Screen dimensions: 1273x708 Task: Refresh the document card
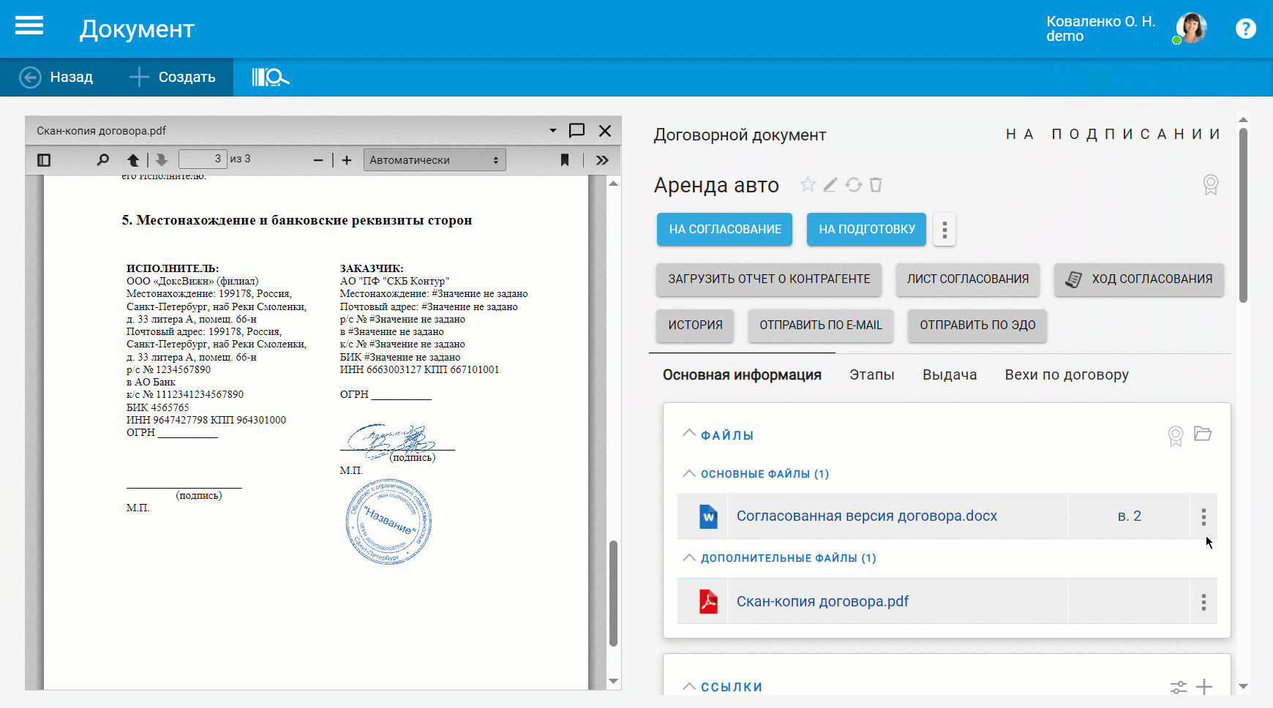(853, 185)
